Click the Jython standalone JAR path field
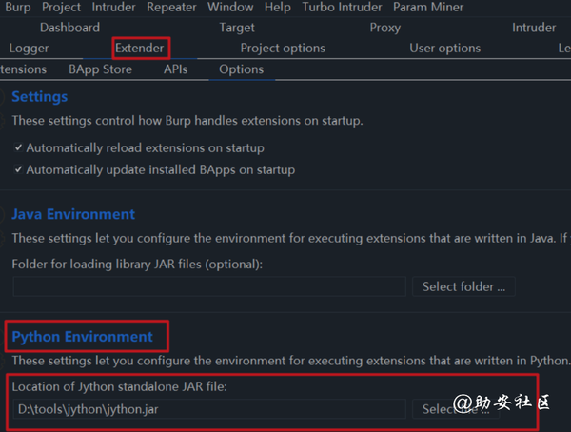Image resolution: width=571 pixels, height=432 pixels. tap(209, 409)
